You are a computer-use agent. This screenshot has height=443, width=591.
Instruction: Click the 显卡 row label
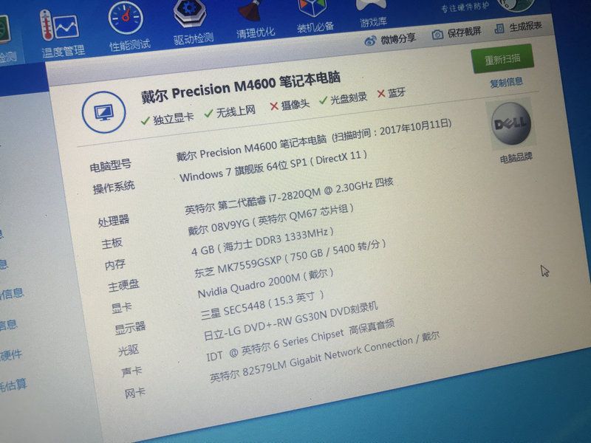coord(121,308)
